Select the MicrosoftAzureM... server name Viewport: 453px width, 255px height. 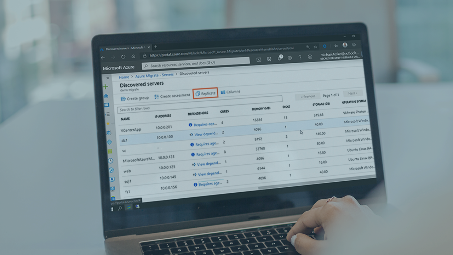pyautogui.click(x=139, y=160)
